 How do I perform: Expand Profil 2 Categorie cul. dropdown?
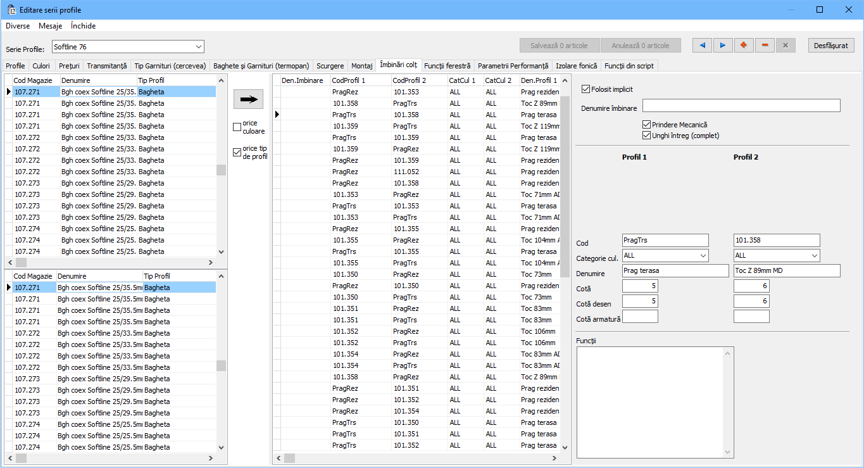pyautogui.click(x=814, y=256)
